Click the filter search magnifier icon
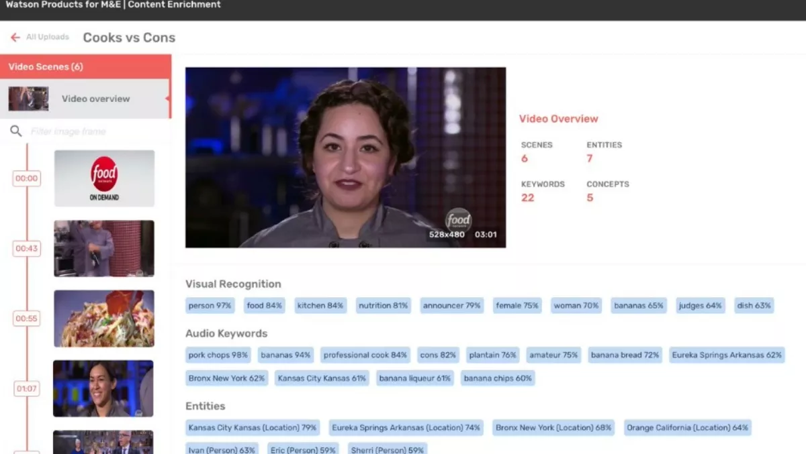 (x=16, y=131)
